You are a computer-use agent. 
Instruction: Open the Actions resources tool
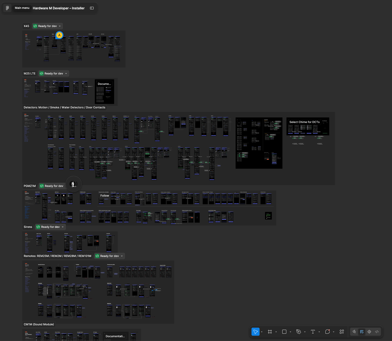coord(342,332)
